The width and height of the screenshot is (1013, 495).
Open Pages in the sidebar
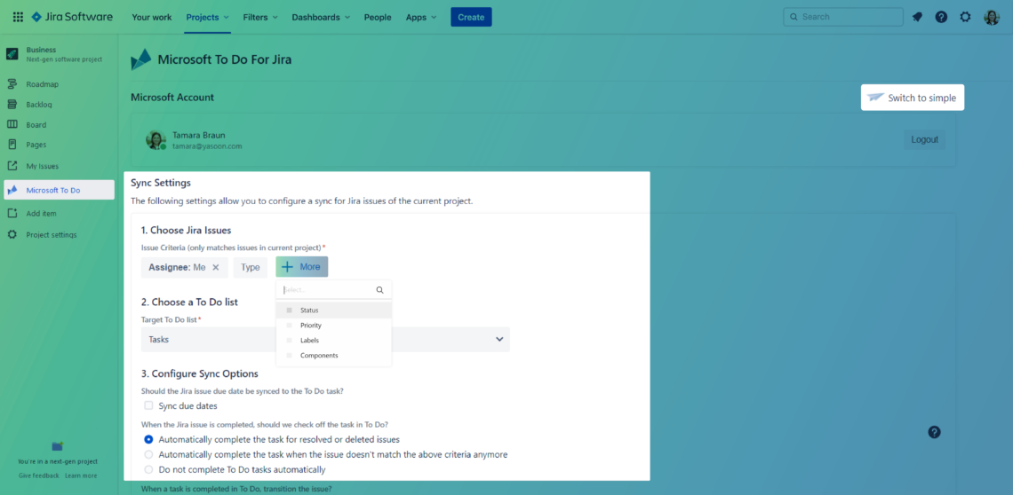[36, 145]
